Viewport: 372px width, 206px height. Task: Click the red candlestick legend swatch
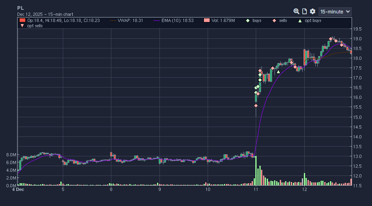point(22,21)
